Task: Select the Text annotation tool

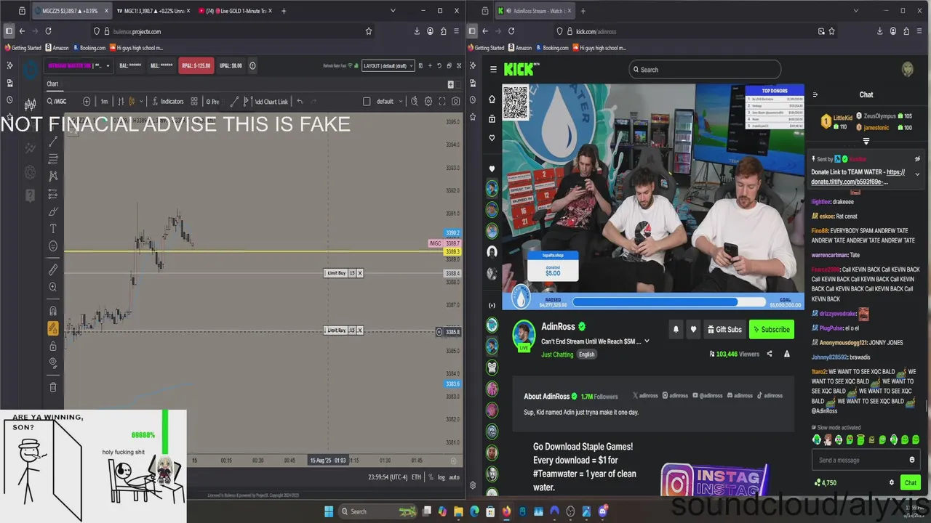Action: (53, 229)
